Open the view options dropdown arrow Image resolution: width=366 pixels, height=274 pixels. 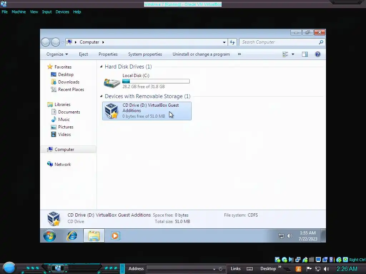[x=293, y=54]
